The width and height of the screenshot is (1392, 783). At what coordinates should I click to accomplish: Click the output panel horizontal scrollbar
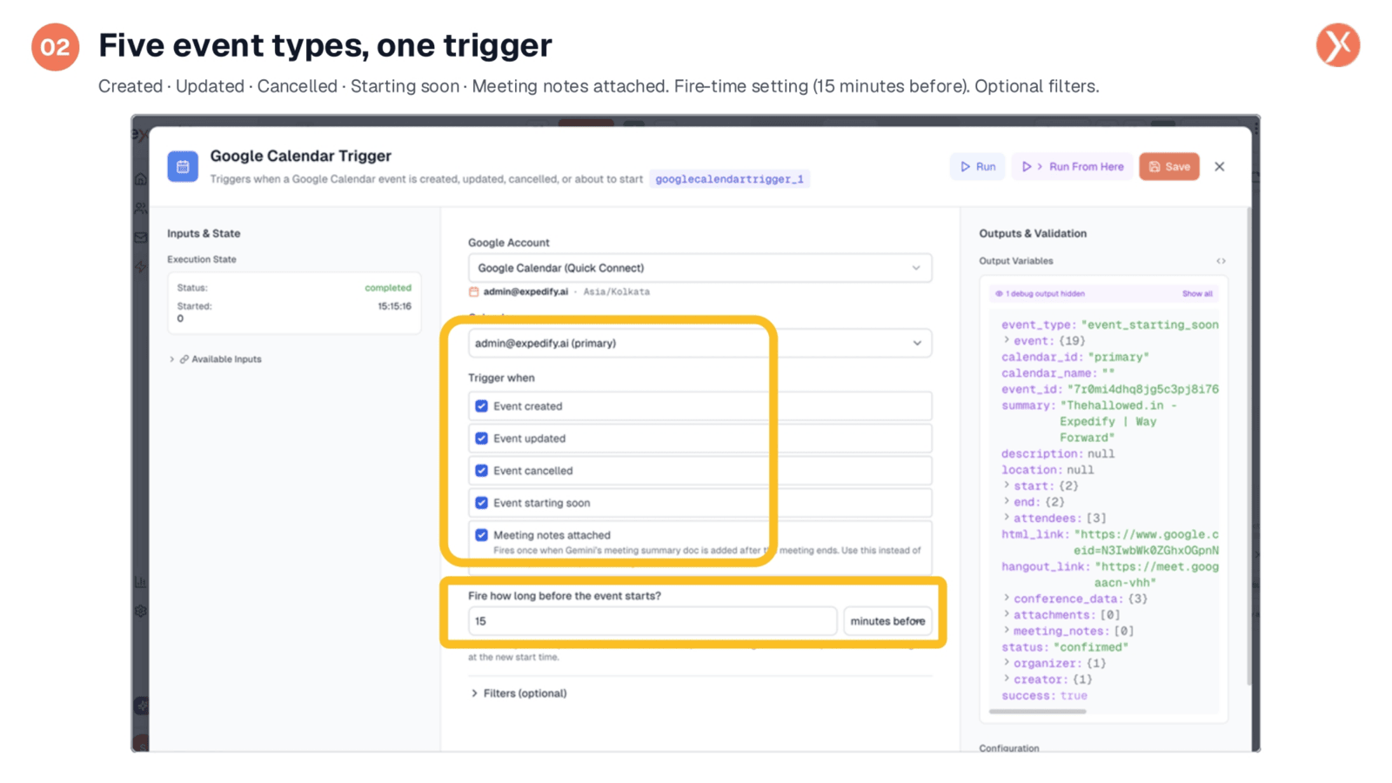click(1037, 712)
